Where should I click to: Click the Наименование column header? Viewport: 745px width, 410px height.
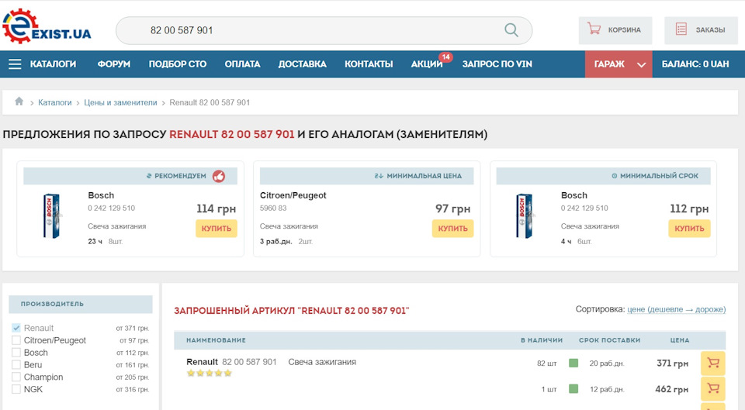217,340
